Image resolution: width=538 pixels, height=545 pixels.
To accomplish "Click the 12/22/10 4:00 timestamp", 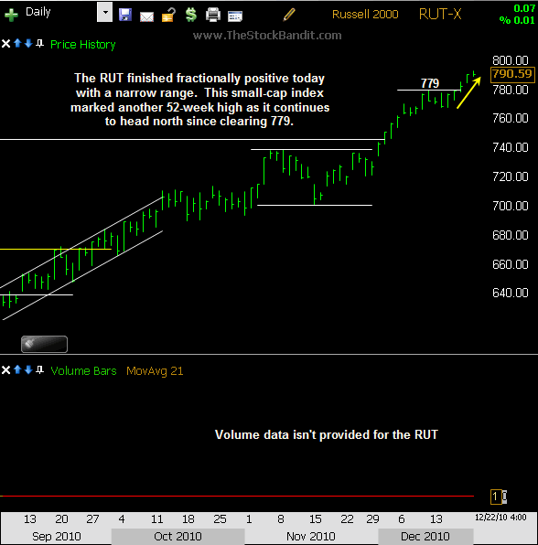I will pos(500,518).
